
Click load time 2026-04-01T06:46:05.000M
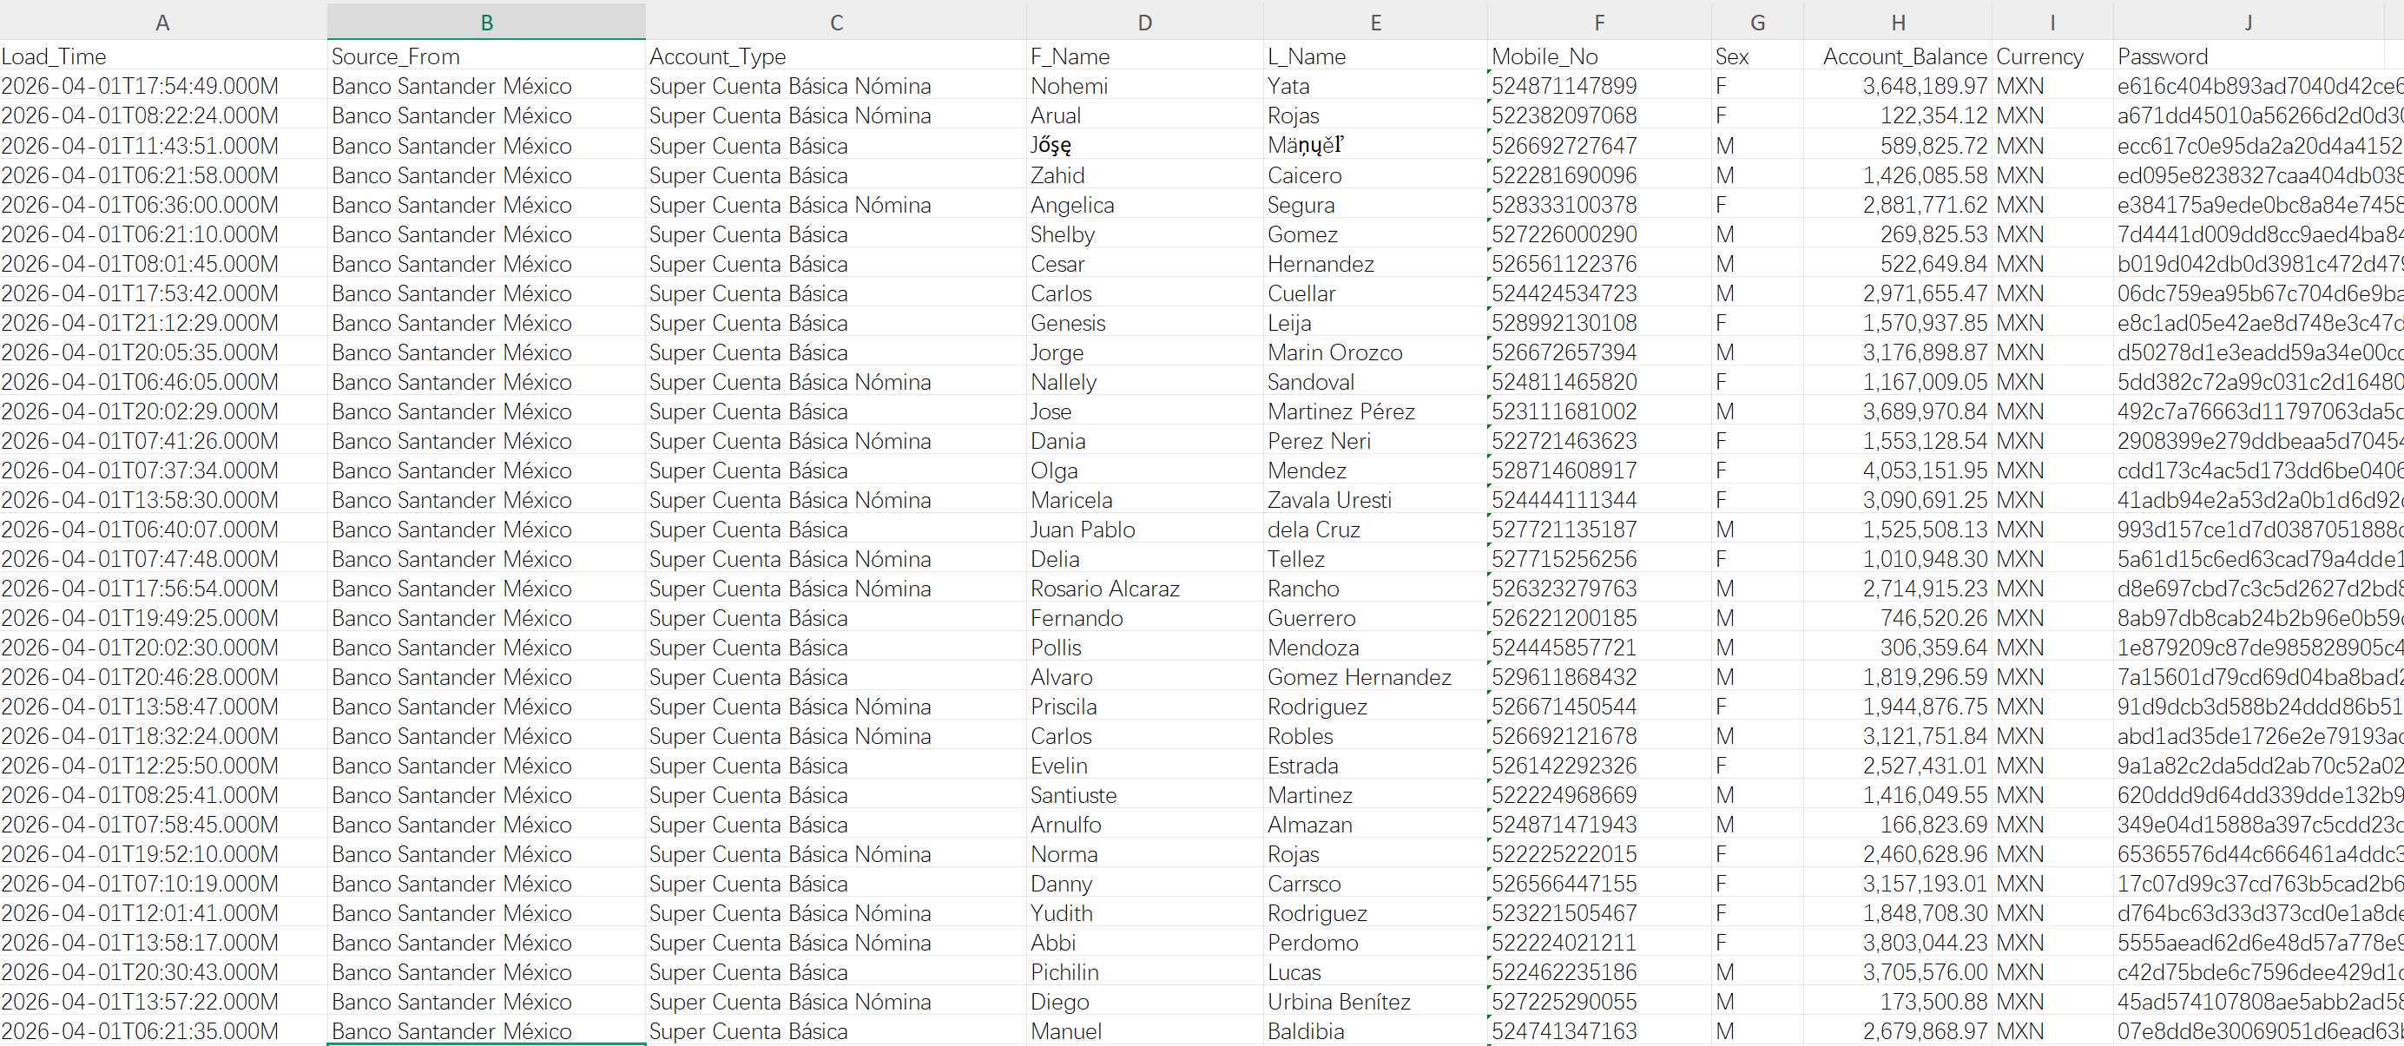163,382
